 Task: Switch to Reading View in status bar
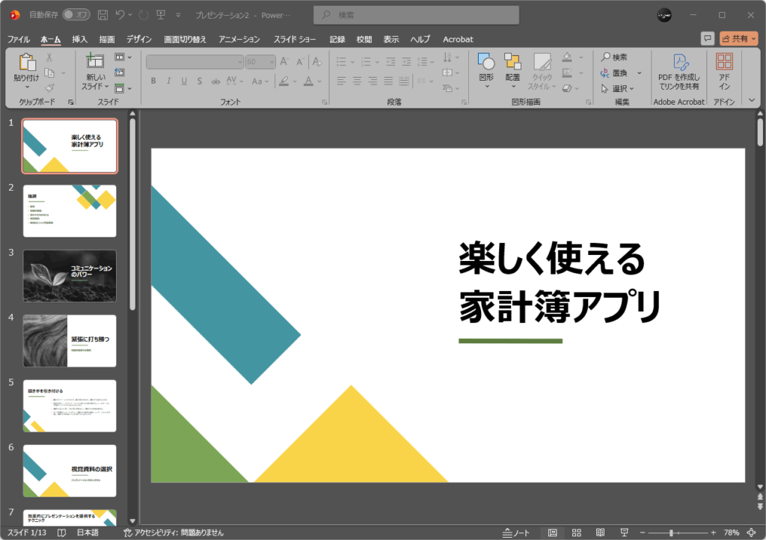click(x=600, y=533)
